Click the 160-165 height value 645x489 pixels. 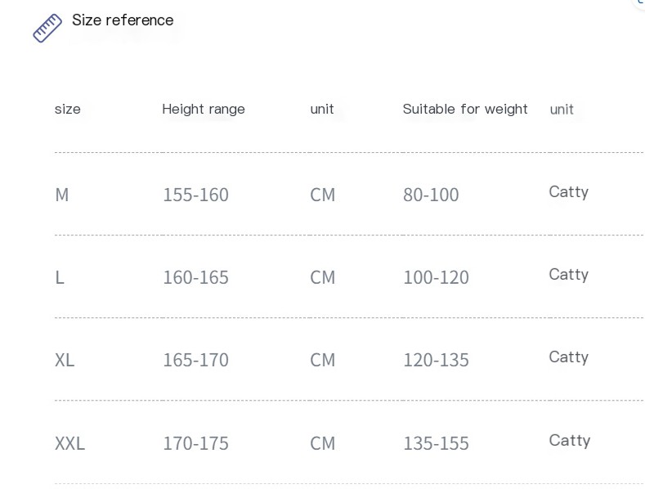[196, 277]
